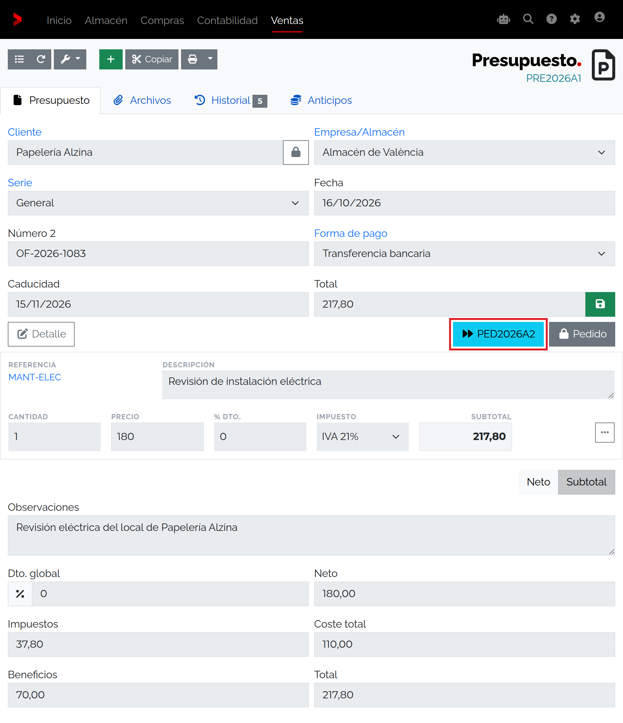Click the lock icon next to Cliente
This screenshot has height=723, width=623.
click(x=296, y=153)
